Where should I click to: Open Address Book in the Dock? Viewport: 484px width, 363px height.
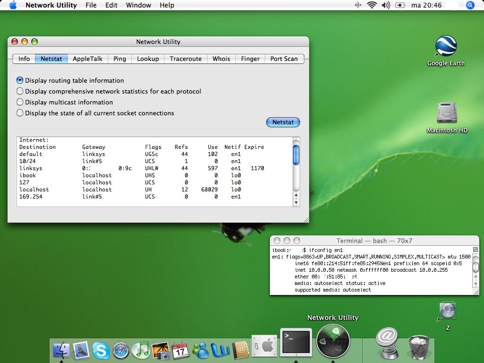[241, 351]
